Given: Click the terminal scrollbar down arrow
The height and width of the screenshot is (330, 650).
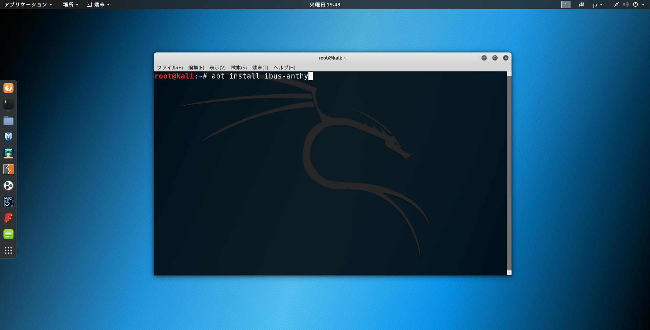Looking at the screenshot, I should 509,273.
